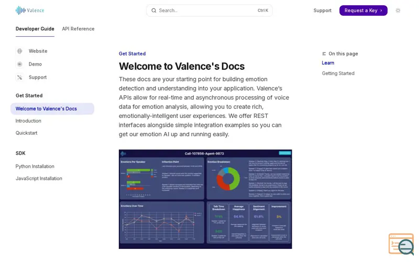Open the JavaScript Installation page

click(39, 178)
